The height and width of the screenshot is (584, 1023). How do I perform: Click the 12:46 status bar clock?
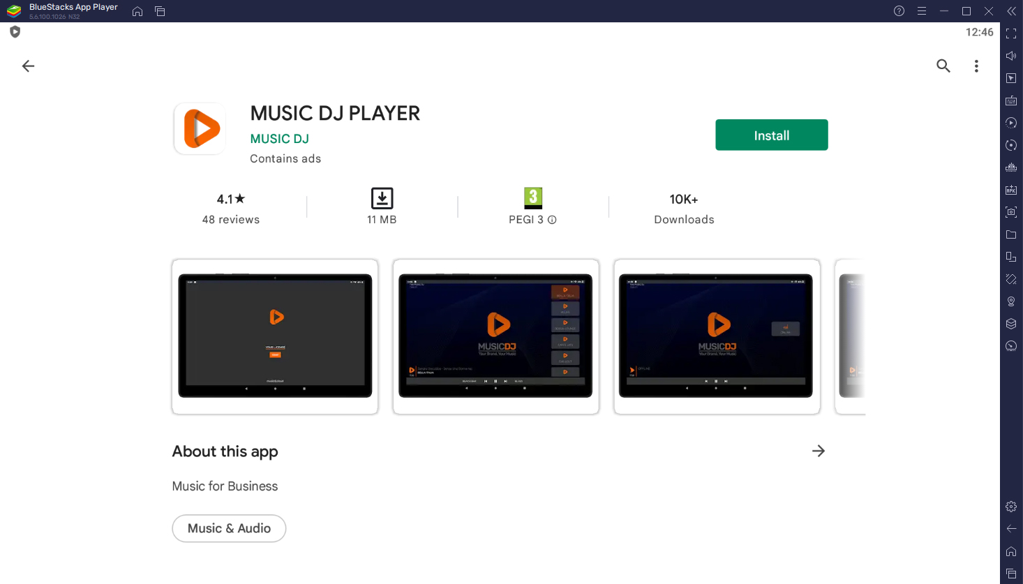click(979, 32)
